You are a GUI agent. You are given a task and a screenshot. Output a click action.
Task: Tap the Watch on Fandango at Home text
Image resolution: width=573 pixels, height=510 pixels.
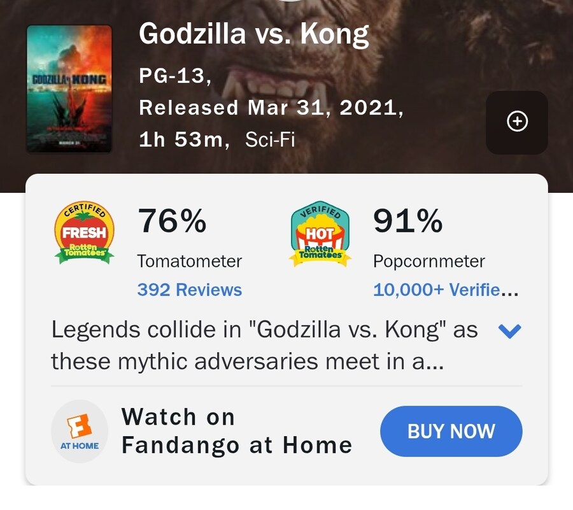[x=236, y=431]
